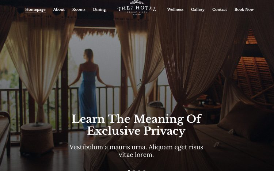This screenshot has width=274, height=171.
Task: Go to the About page
Action: (59, 9)
